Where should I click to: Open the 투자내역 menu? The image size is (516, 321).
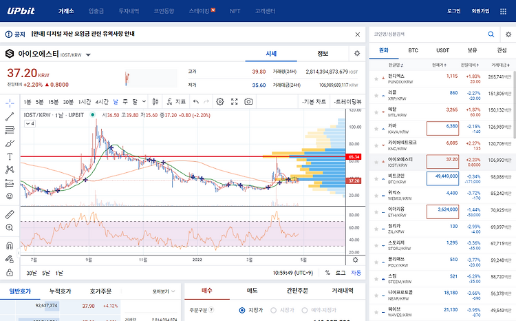coord(129,11)
